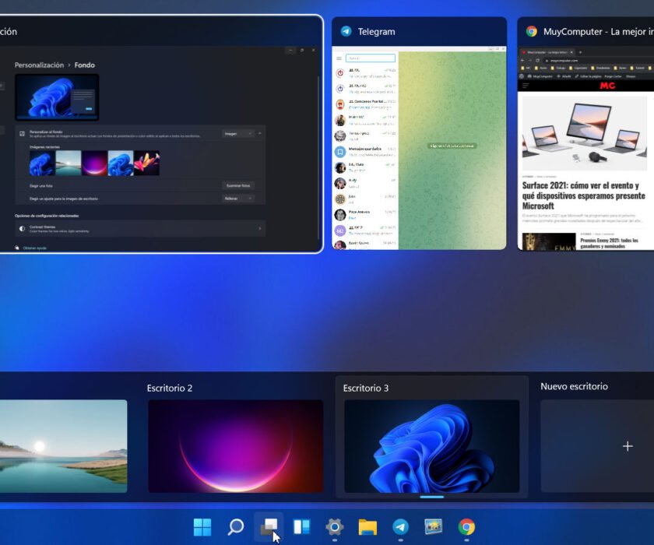Click the Nuevo escritorio label
Screen dimensions: 654x545
coord(574,386)
